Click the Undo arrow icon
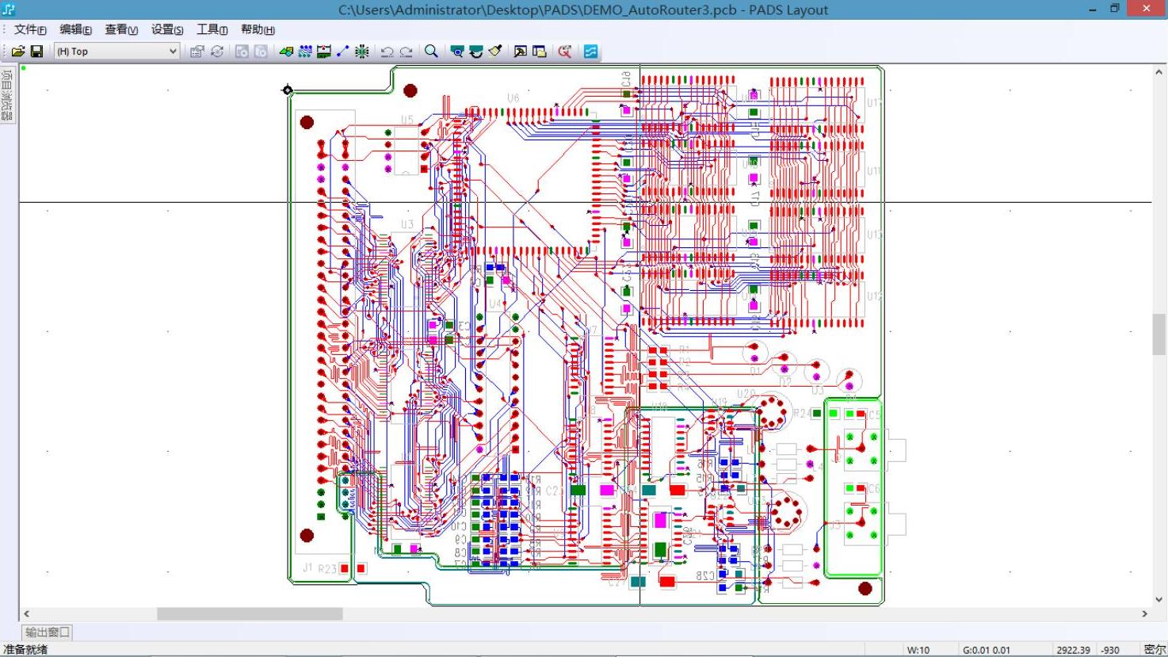 387,52
